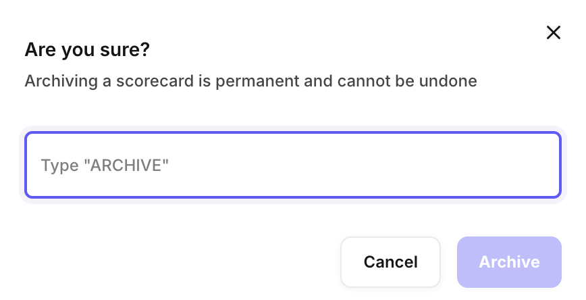Click the ARCHIVE placeholder text in the field
Image resolution: width=586 pixels, height=300 pixels.
point(126,165)
